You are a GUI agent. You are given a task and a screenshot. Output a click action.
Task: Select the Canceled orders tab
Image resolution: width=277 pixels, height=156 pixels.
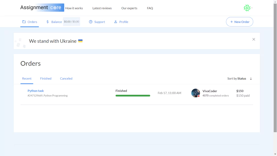66,79
